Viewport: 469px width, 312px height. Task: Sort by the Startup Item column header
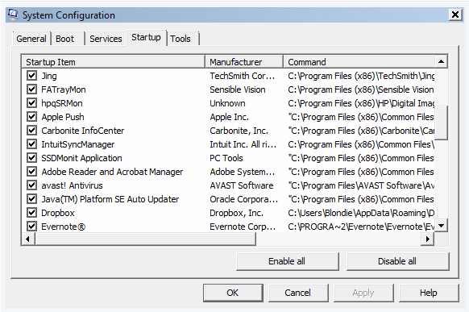click(x=114, y=62)
